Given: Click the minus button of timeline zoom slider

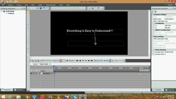Looking at the screenshot, I should pyautogui.click(x=41, y=61).
